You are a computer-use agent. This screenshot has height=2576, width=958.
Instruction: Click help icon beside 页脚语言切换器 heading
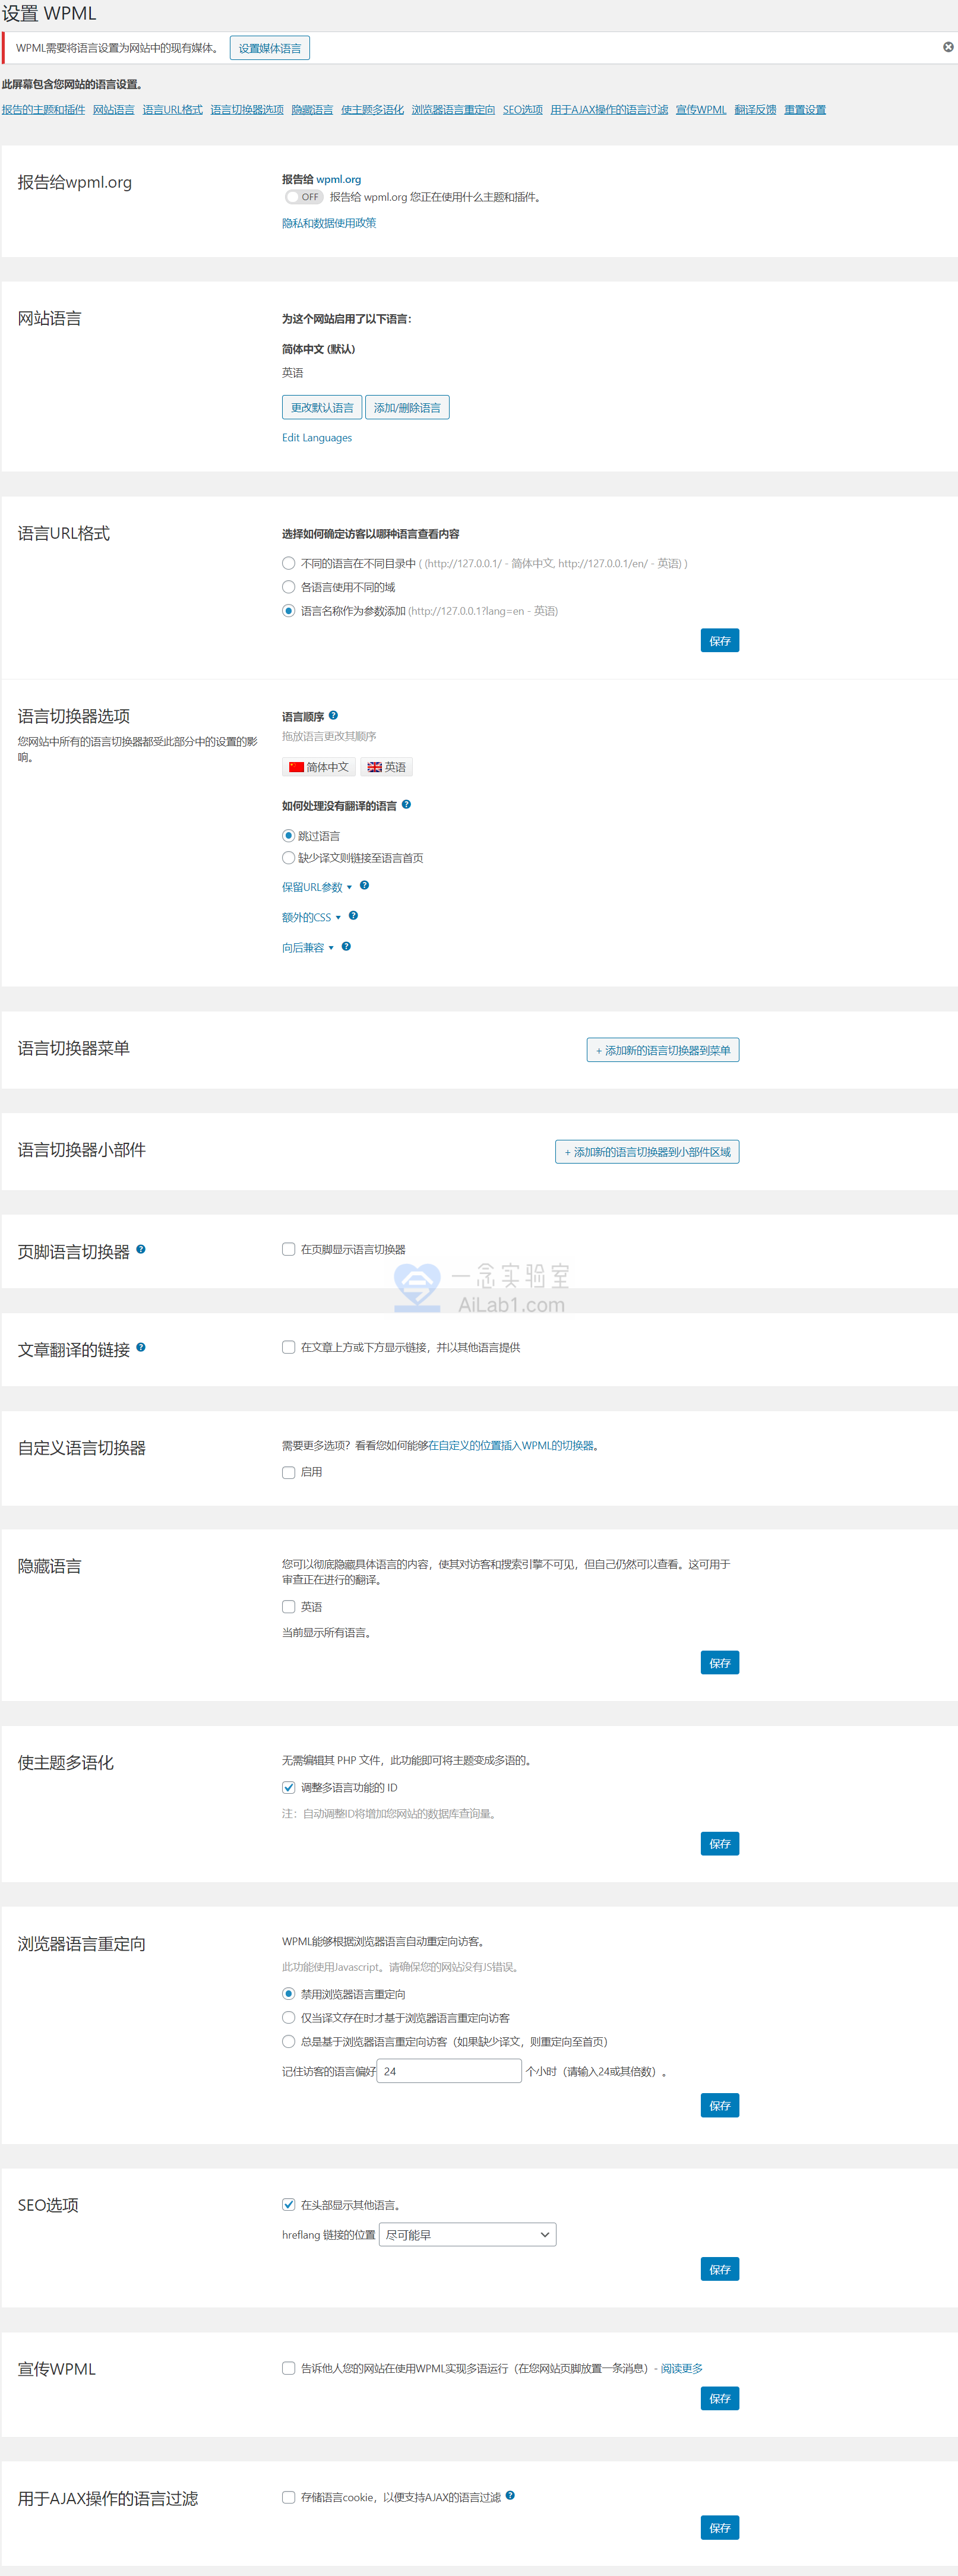141,1249
